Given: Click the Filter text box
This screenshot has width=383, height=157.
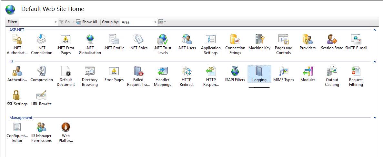Looking at the screenshot, I should point(36,22).
